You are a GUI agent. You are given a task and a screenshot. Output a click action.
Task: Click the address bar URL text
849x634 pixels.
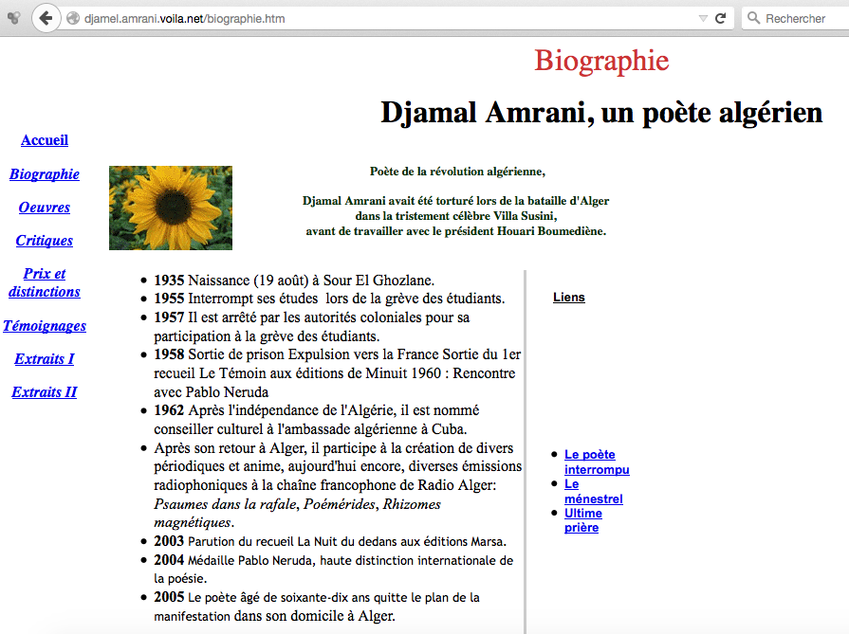point(185,18)
